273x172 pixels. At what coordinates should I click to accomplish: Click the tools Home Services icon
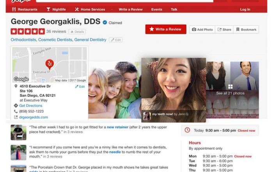[x=77, y=9]
